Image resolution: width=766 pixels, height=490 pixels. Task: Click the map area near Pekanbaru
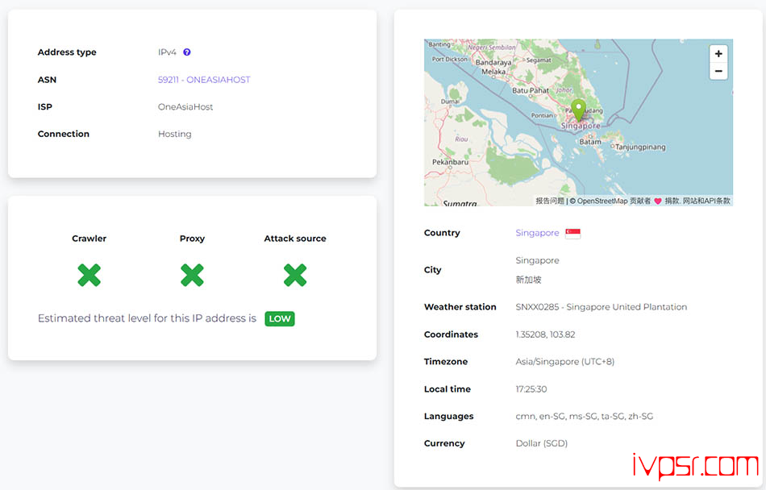tap(450, 162)
